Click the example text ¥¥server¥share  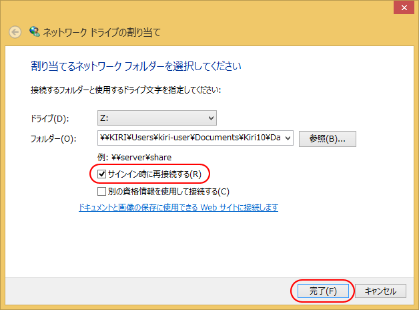point(141,157)
